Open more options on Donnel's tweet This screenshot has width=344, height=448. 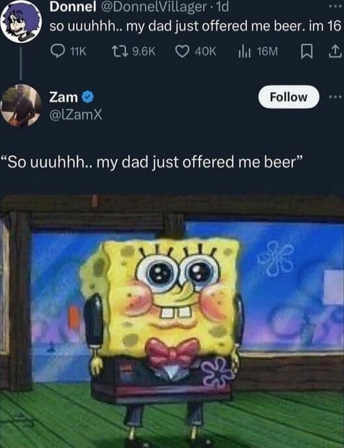(x=335, y=7)
